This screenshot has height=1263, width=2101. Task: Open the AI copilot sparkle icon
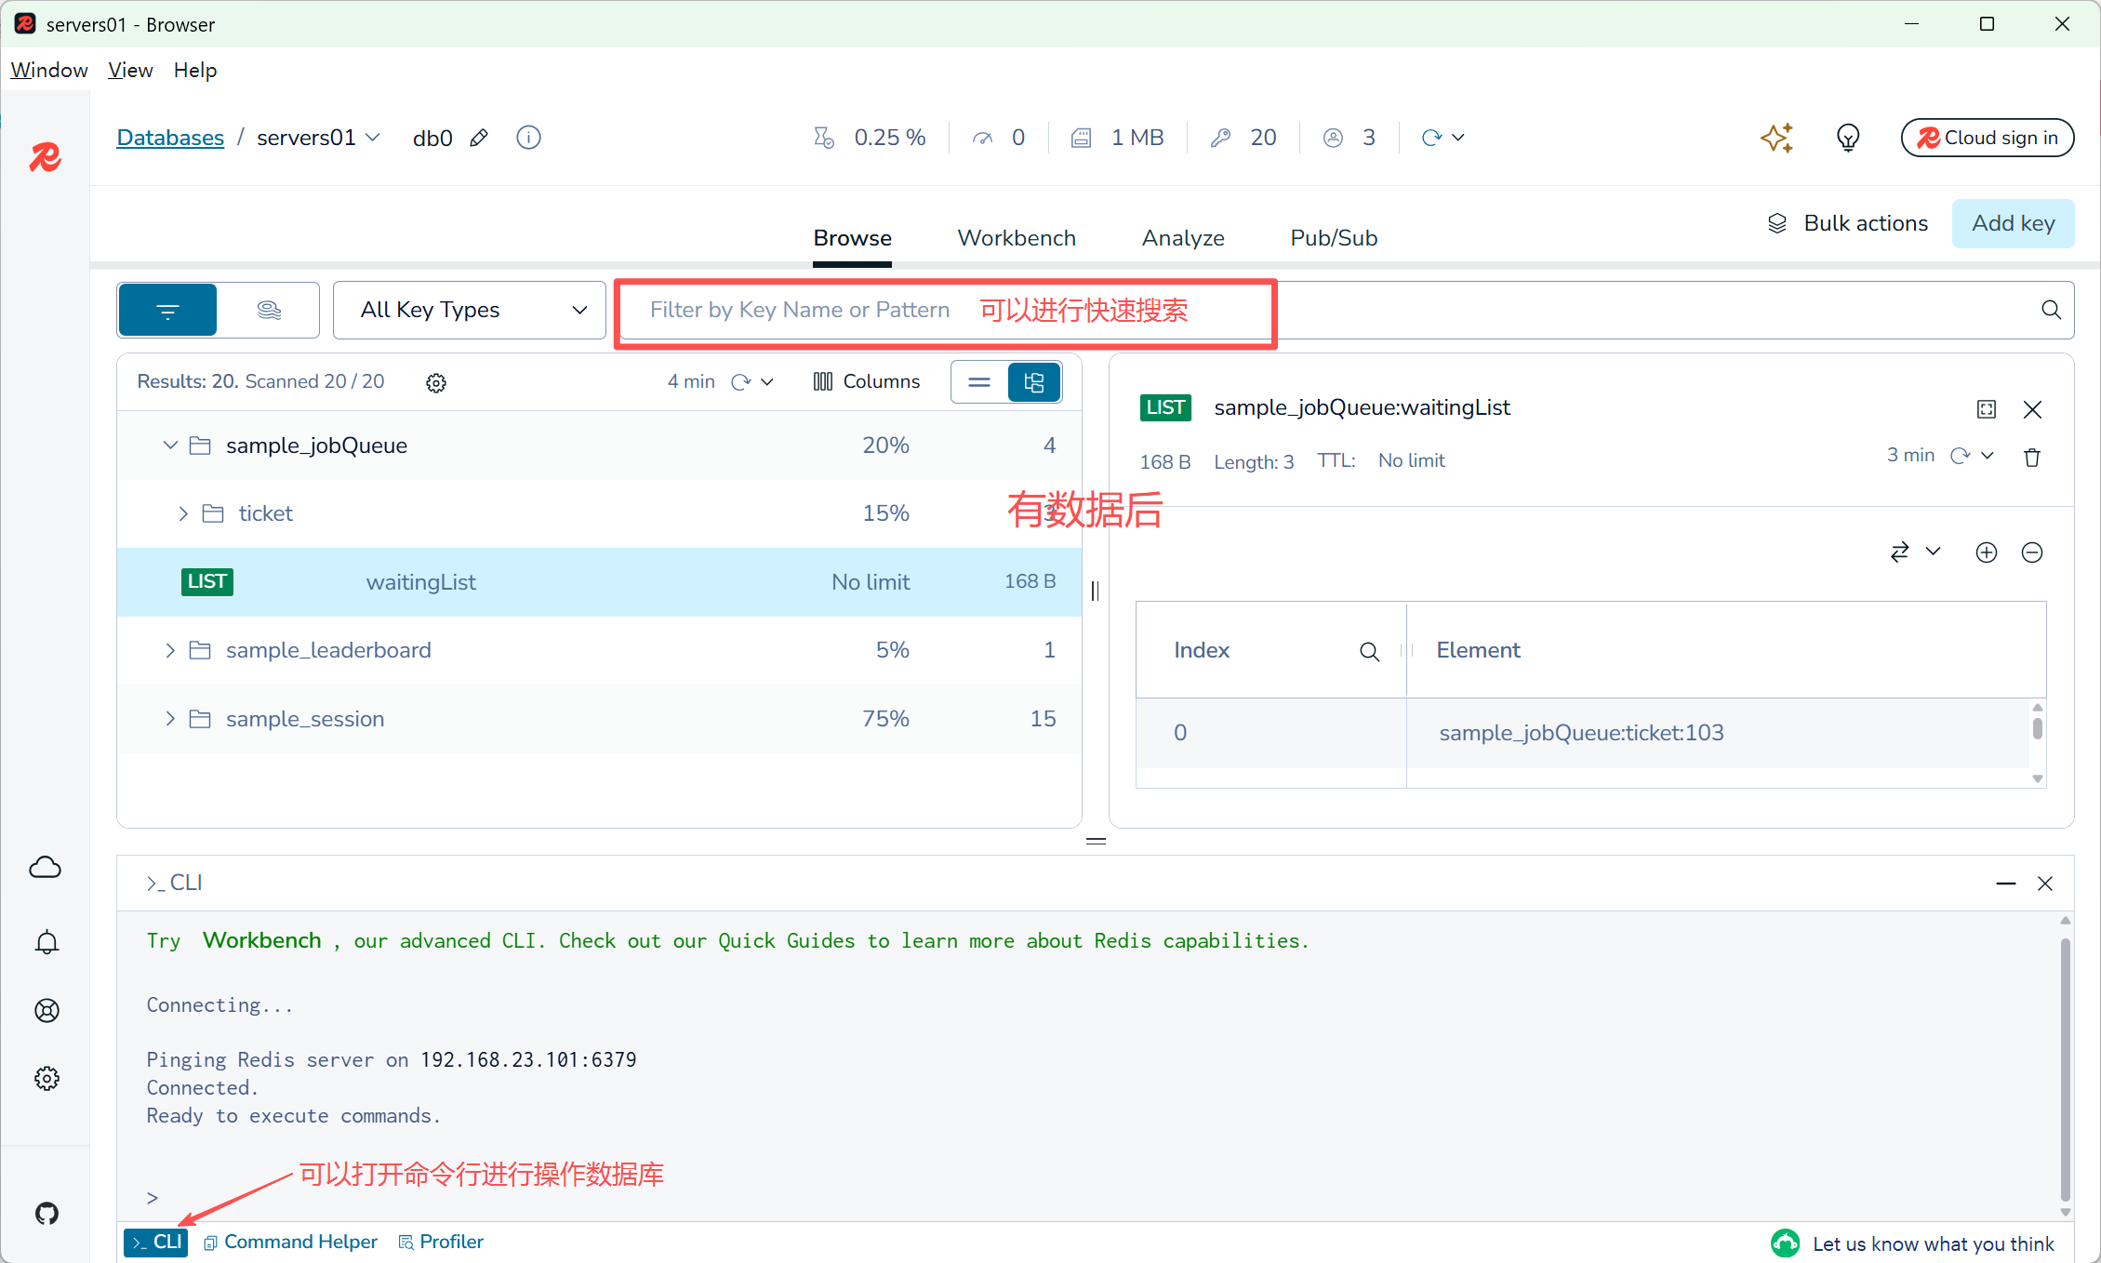click(1775, 138)
